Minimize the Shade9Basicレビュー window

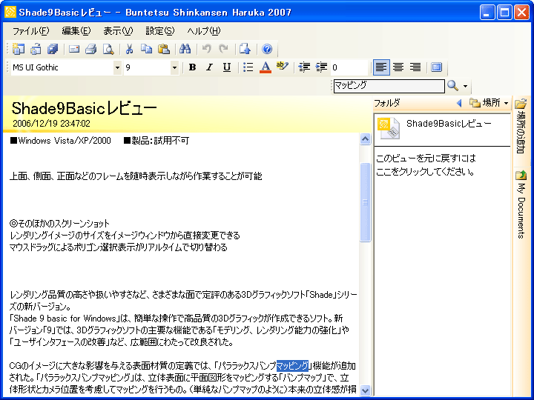click(487, 13)
